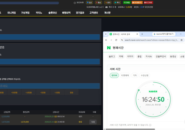Viewport: 185px width, 130px height.
Task: Click the first blue input field on the withdrawal form
Action: point(50,37)
